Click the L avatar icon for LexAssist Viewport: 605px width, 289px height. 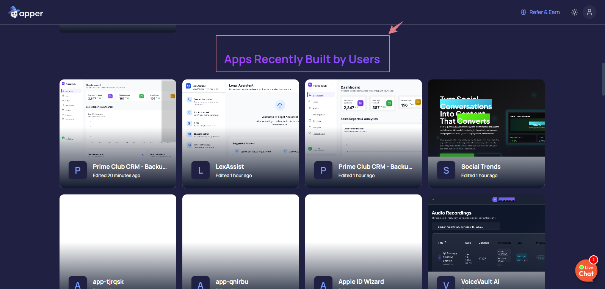coord(201,171)
